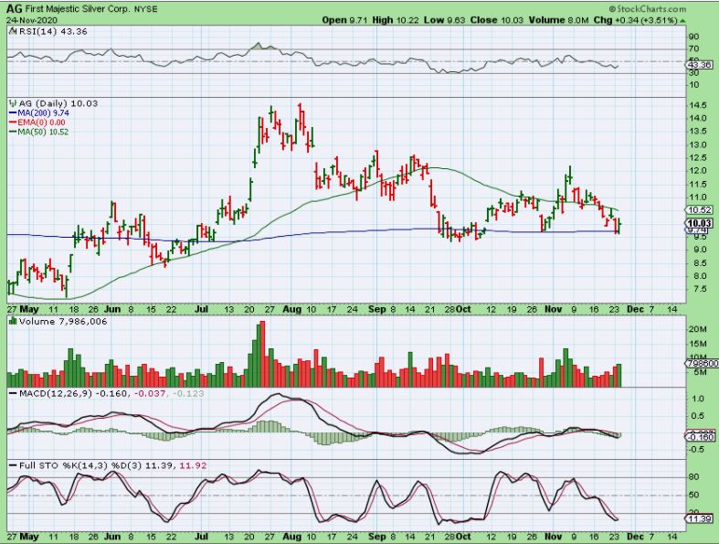Image resolution: width=719 pixels, height=544 pixels.
Task: Click the bold 10.03 last-price tag on the price axis
Action: pyautogui.click(x=699, y=223)
